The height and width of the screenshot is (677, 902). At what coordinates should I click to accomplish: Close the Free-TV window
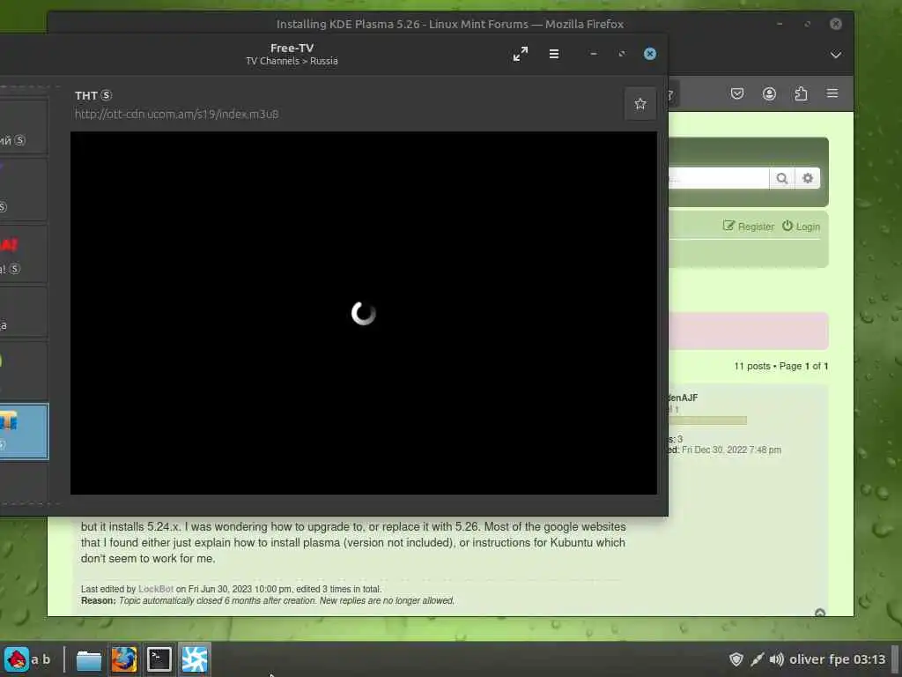[650, 54]
